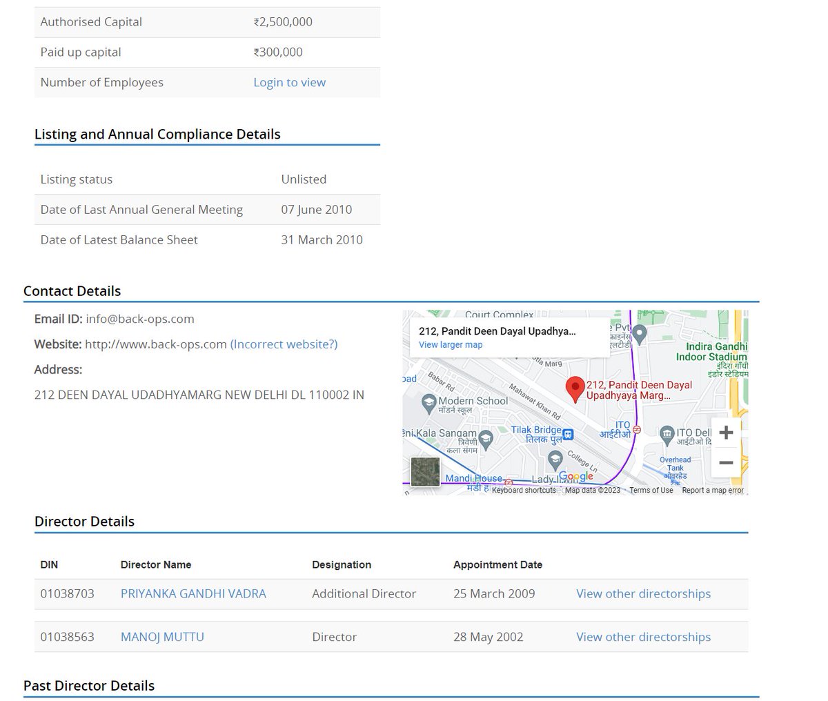Open map Terms of Use
This screenshot has height=701, width=828.
[x=651, y=491]
